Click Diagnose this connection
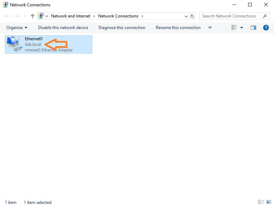274x206 pixels. click(122, 28)
